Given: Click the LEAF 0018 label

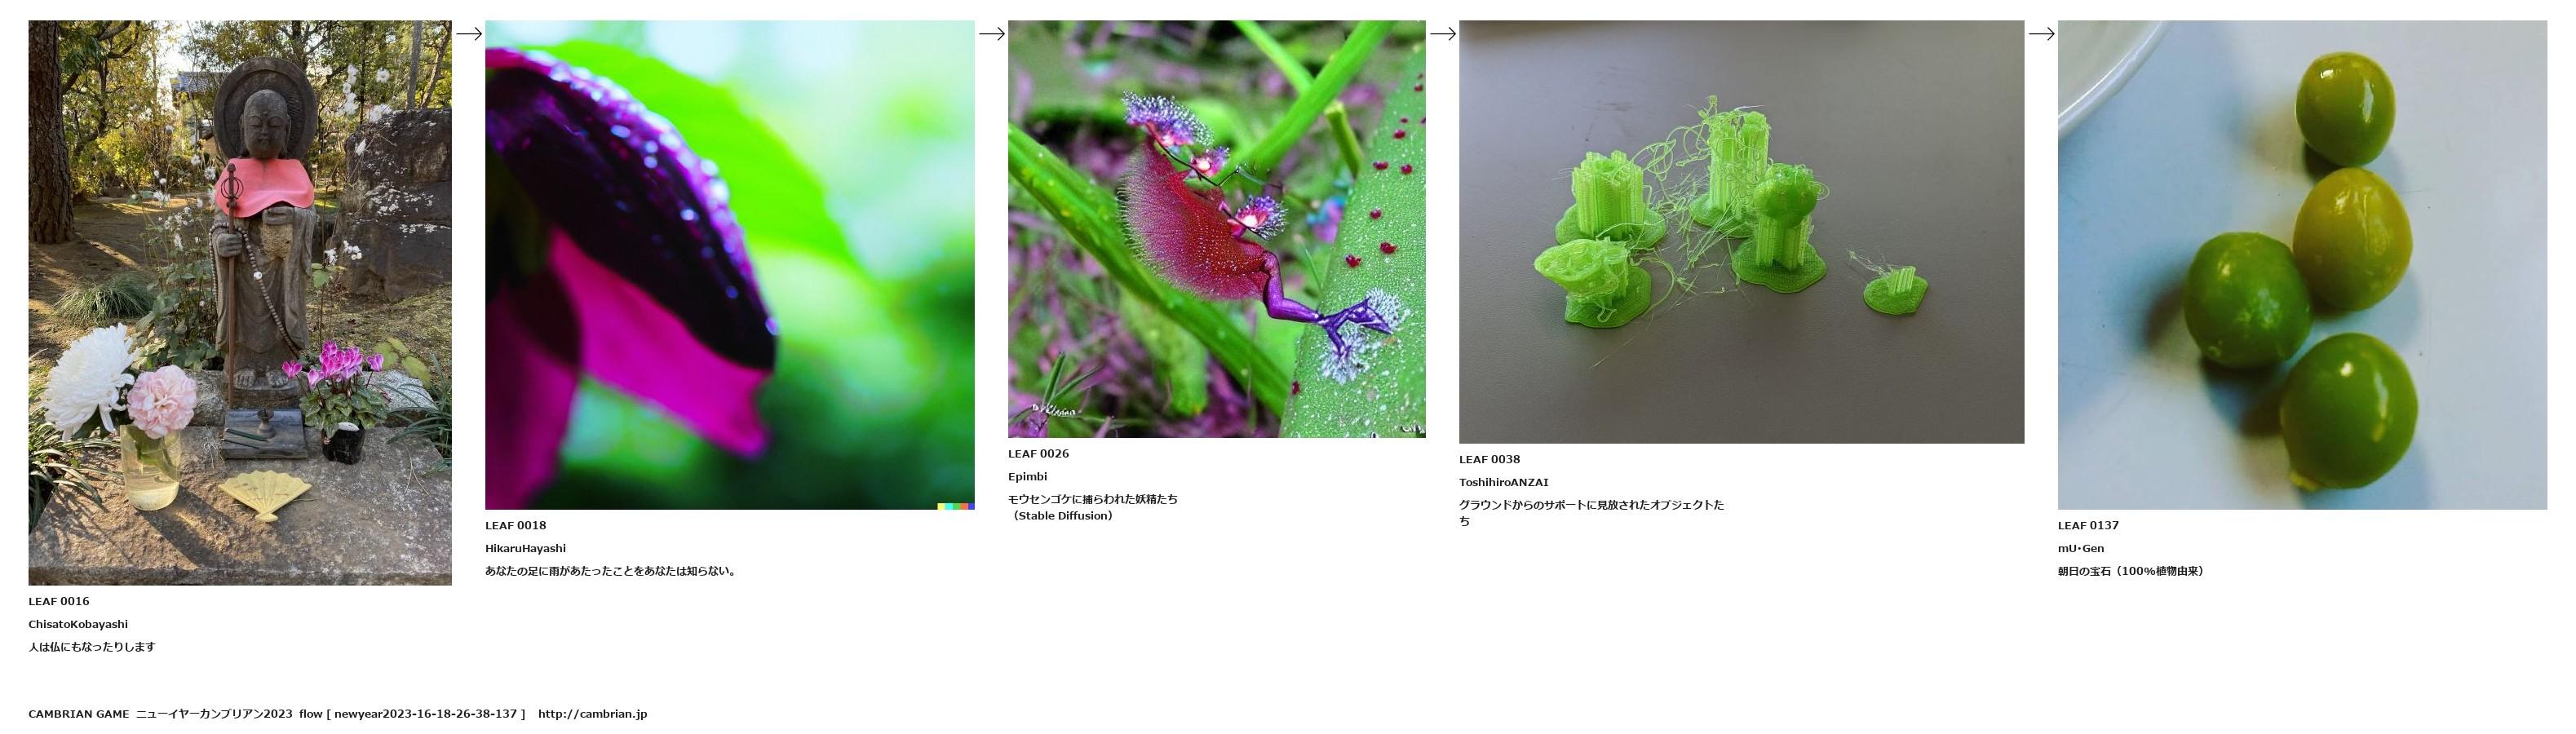Looking at the screenshot, I should click(x=516, y=525).
